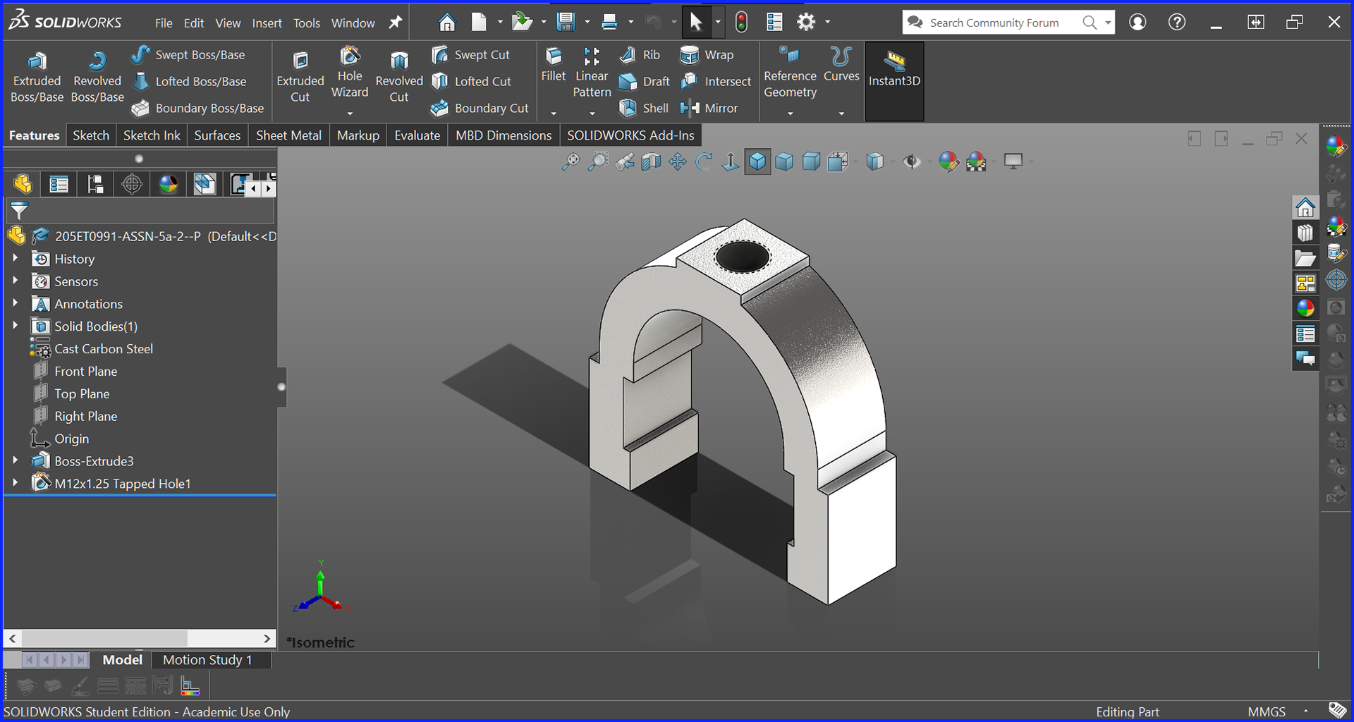Click the feature tree filter icon
Image resolution: width=1354 pixels, height=722 pixels.
coord(19,210)
